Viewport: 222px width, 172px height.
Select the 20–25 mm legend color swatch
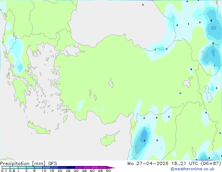62,167
